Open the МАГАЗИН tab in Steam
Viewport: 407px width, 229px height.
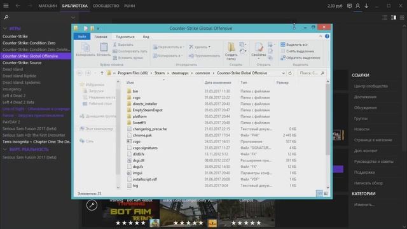pos(48,6)
